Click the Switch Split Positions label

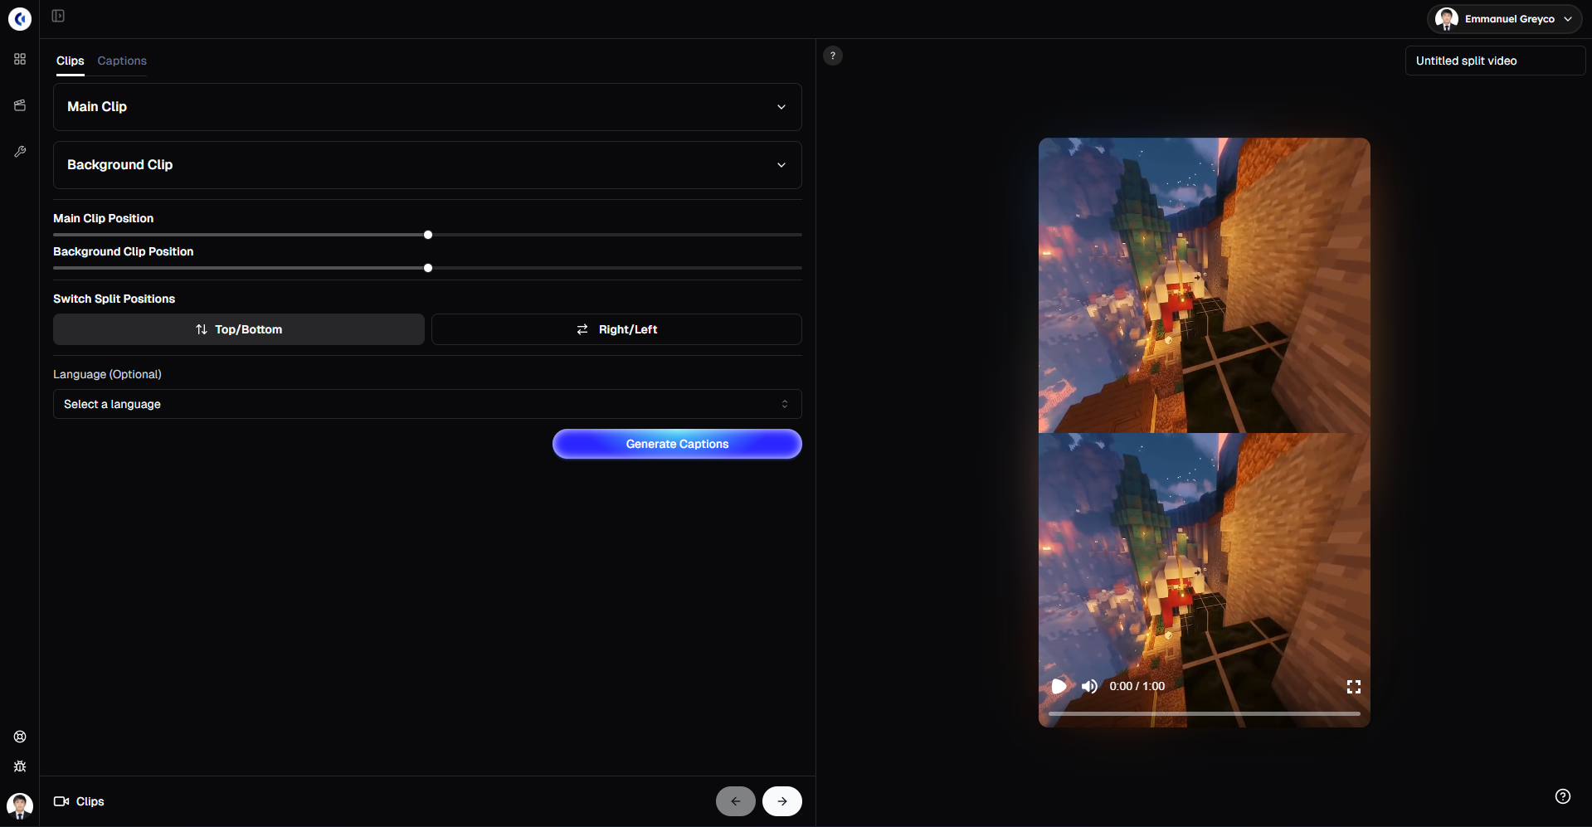(x=114, y=299)
